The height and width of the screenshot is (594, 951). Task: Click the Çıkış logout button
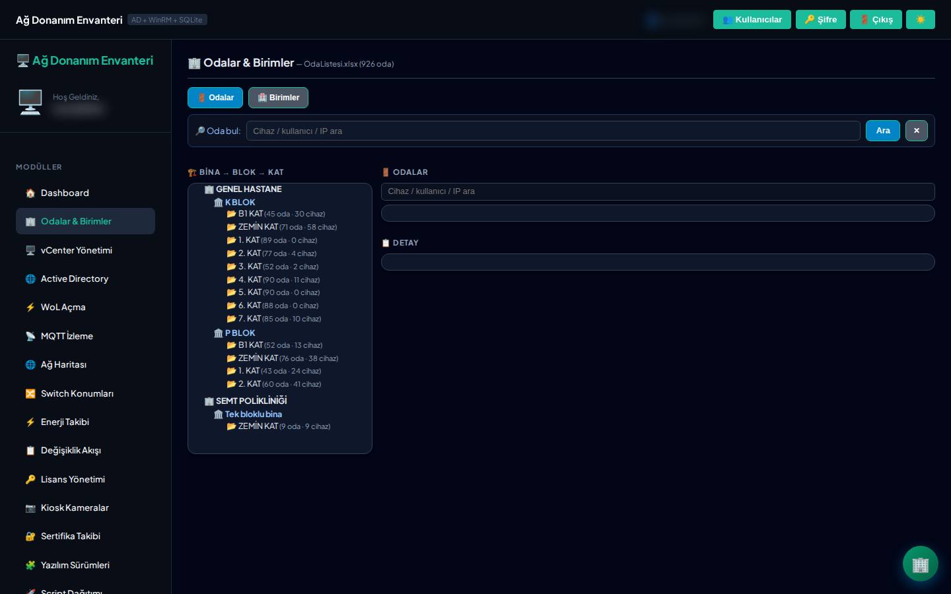[x=876, y=20]
